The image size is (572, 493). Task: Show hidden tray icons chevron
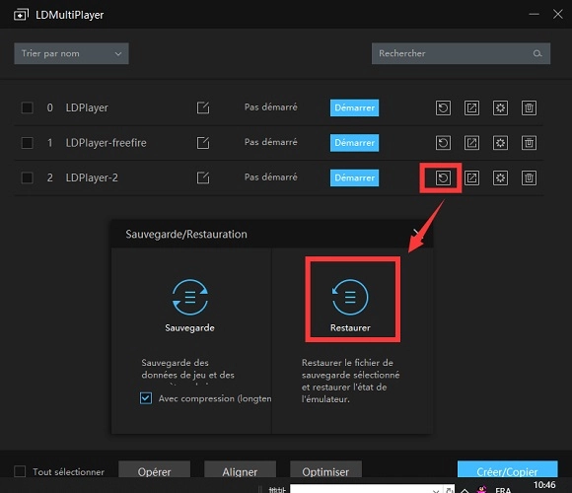pos(465,490)
